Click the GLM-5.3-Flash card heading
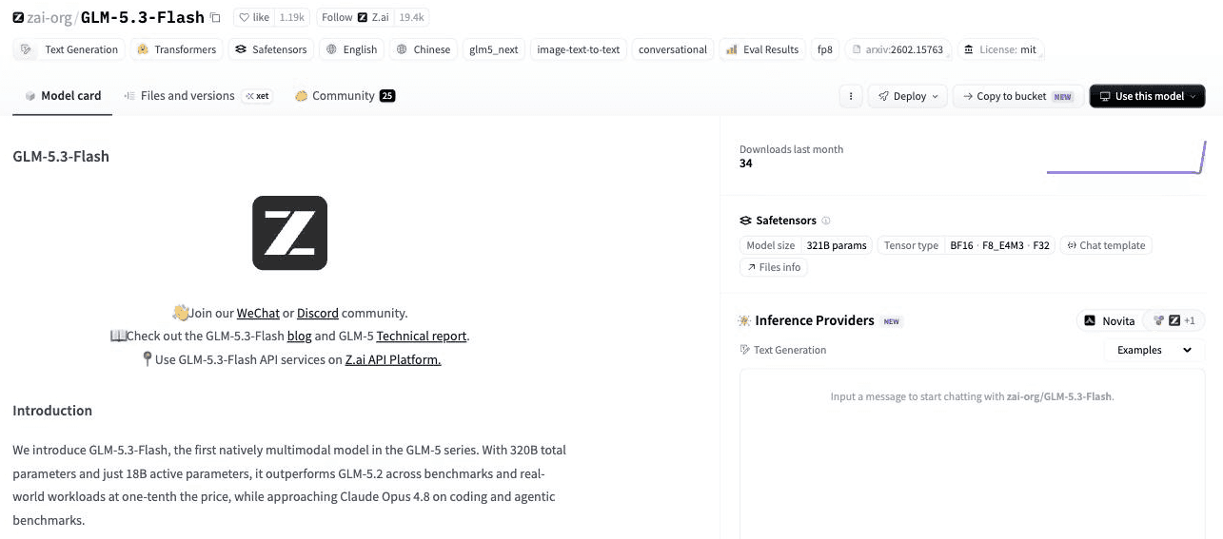The image size is (1223, 539). tap(61, 156)
